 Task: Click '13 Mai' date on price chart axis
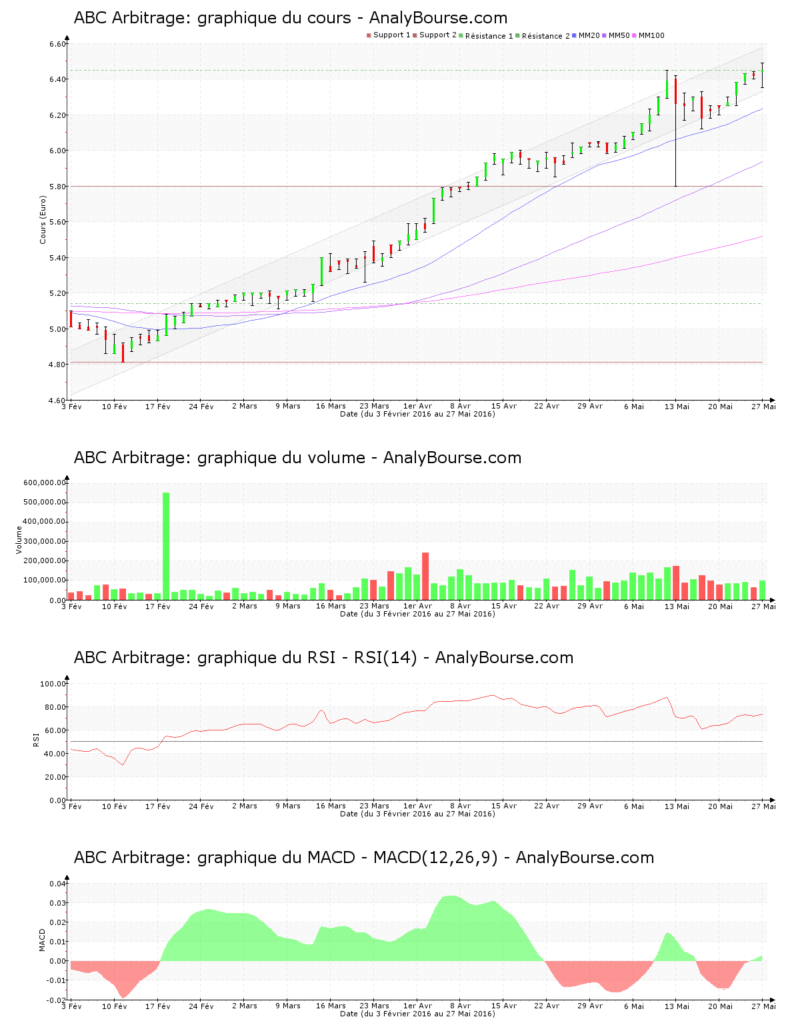tap(677, 406)
